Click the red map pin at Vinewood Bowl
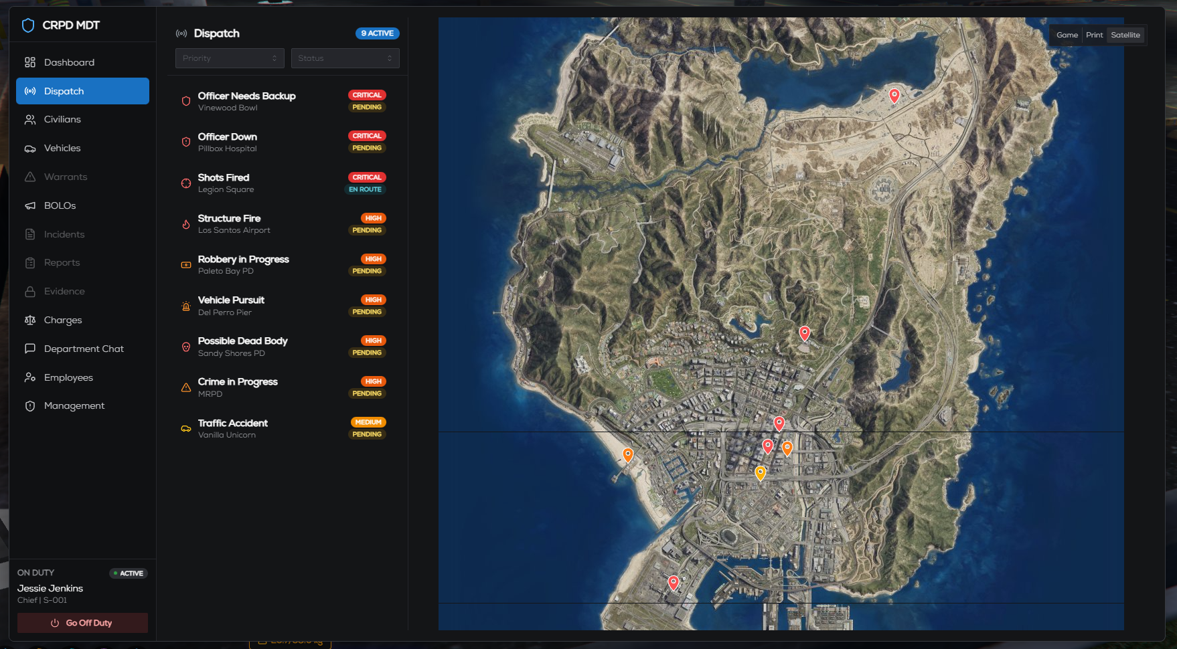 [x=805, y=333]
